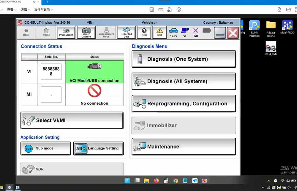
Task: Open Language Setting
Action: coord(98,148)
